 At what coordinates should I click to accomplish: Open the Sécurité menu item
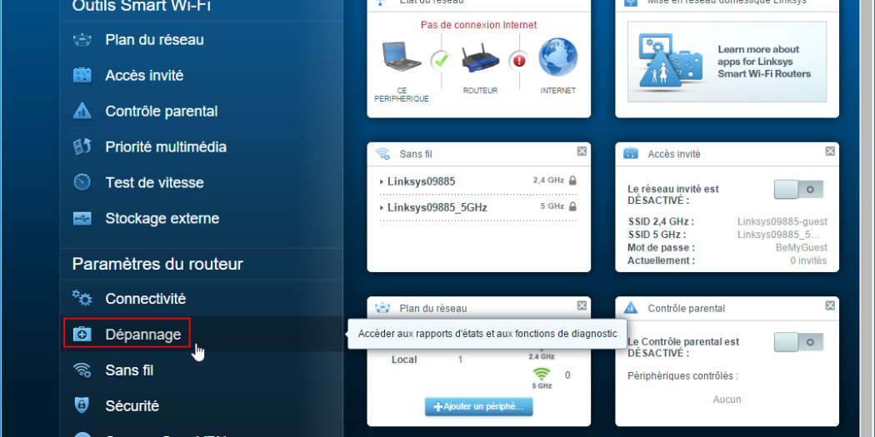click(132, 406)
